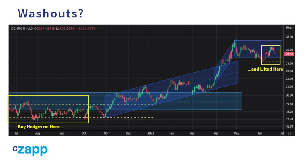Open the USc currency dropdown
Image resolution: width=306 pixels, height=163 pixels.
(289, 28)
